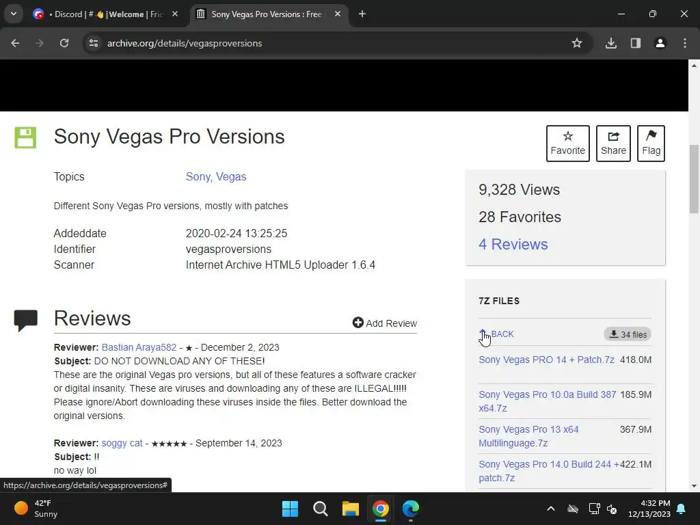This screenshot has width=700, height=525.
Task: Click Add Review
Action: (x=385, y=323)
